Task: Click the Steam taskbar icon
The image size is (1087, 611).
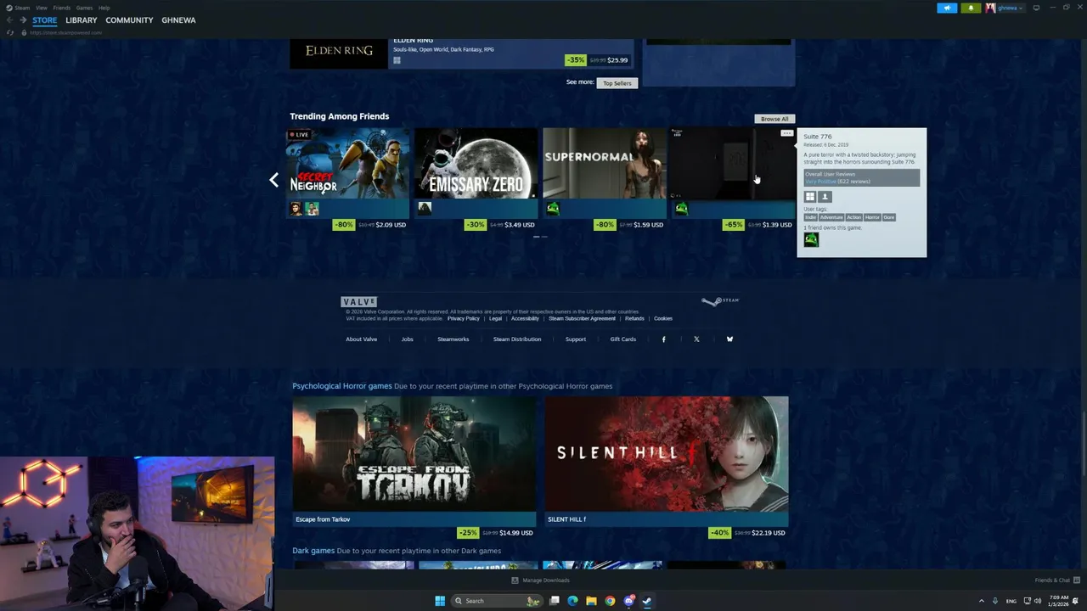Action: pyautogui.click(x=647, y=601)
